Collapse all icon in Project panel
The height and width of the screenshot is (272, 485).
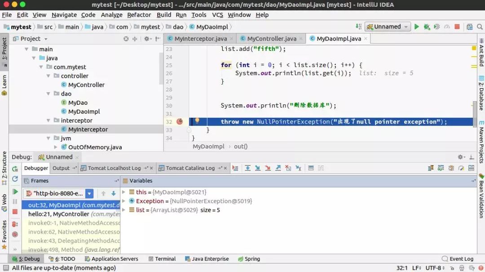coord(135,39)
